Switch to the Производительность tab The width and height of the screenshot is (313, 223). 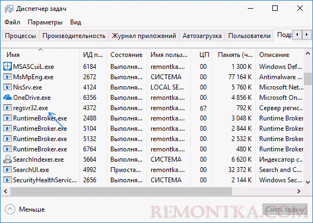pyautogui.click(x=74, y=36)
